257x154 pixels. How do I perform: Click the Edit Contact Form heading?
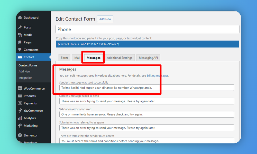coord(75,19)
